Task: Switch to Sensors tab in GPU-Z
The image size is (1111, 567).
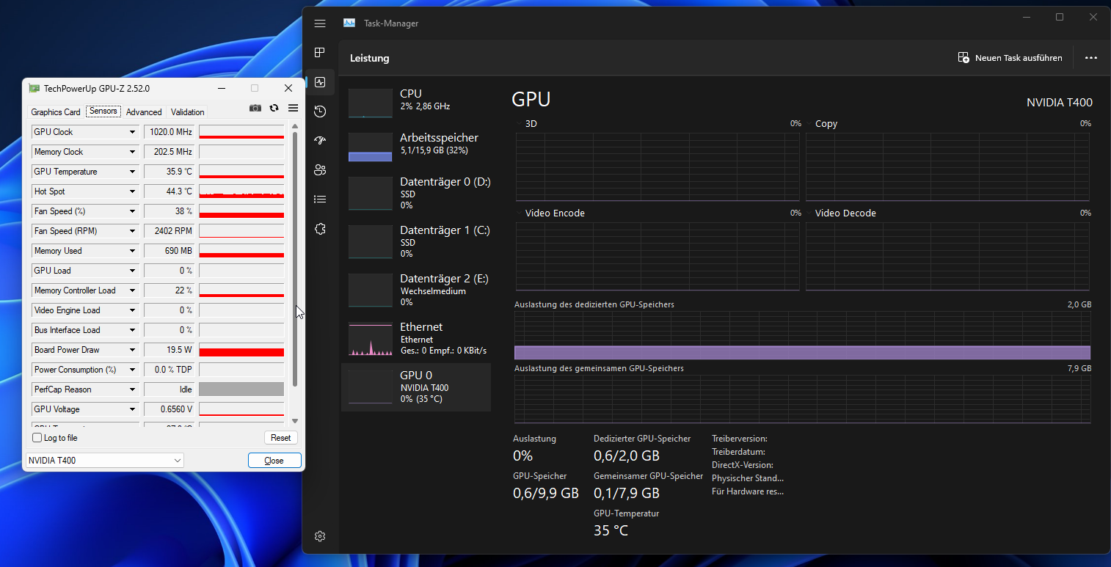Action: (103, 111)
